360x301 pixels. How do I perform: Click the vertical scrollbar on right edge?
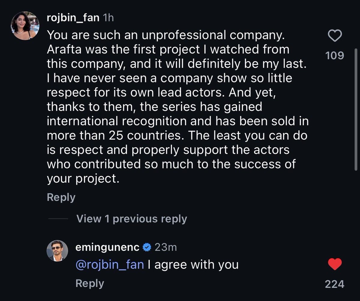(356, 110)
